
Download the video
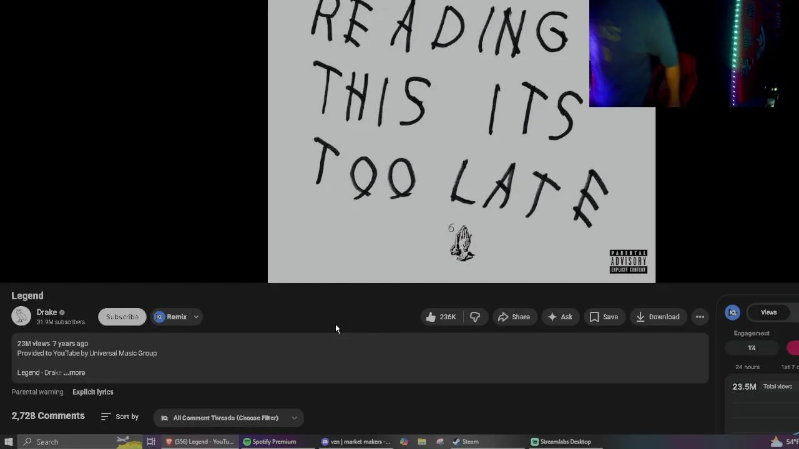(657, 317)
